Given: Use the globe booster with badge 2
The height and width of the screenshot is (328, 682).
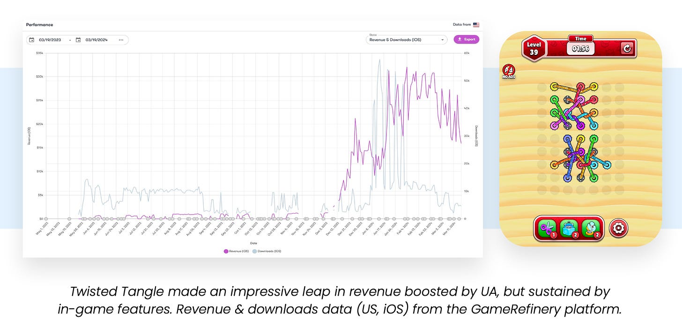Looking at the screenshot, I should [x=591, y=229].
